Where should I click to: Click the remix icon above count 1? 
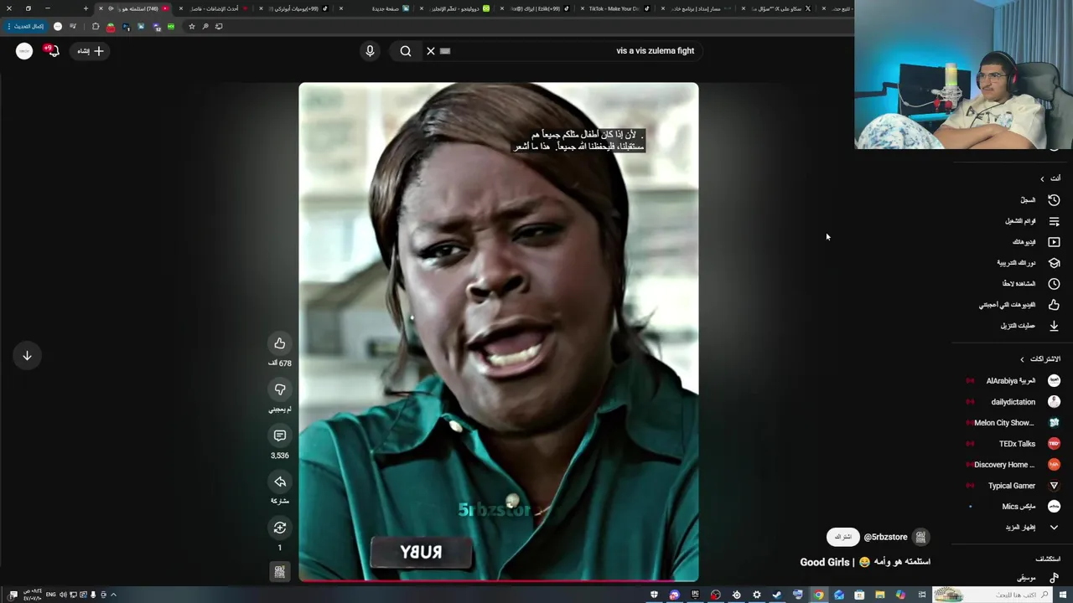click(x=280, y=528)
